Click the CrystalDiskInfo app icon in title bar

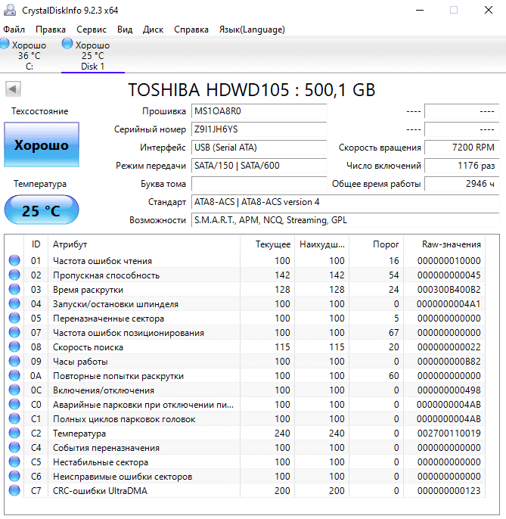(9, 11)
